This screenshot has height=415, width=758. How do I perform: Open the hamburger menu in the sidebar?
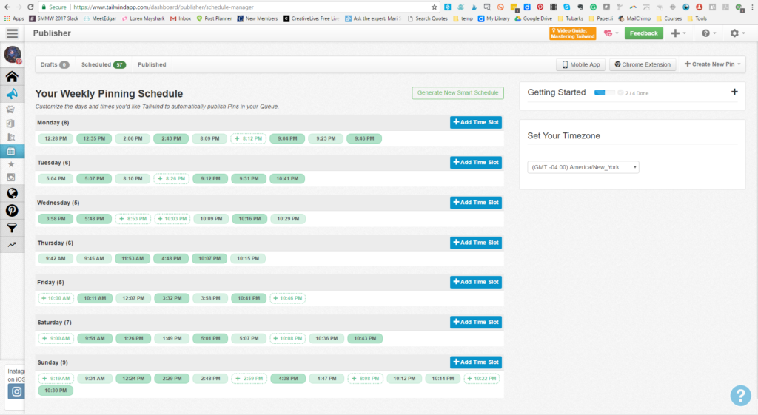(12, 33)
